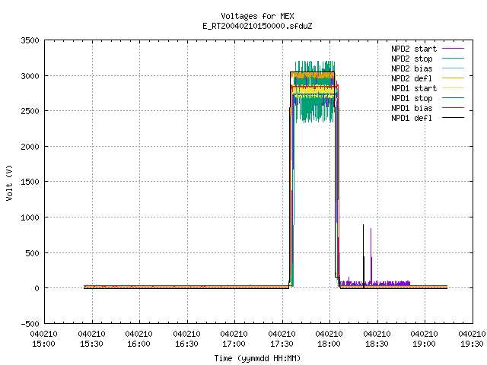Click the 0 y-axis tick label

coord(37,289)
